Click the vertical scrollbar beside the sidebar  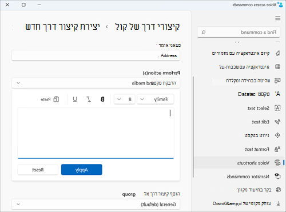point(193,127)
